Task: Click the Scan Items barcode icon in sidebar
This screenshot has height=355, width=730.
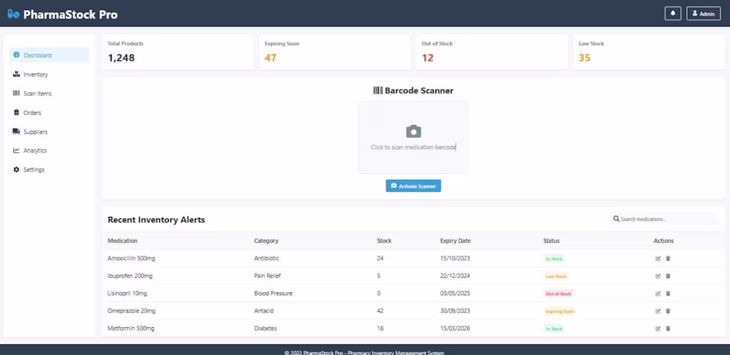Action: point(17,93)
